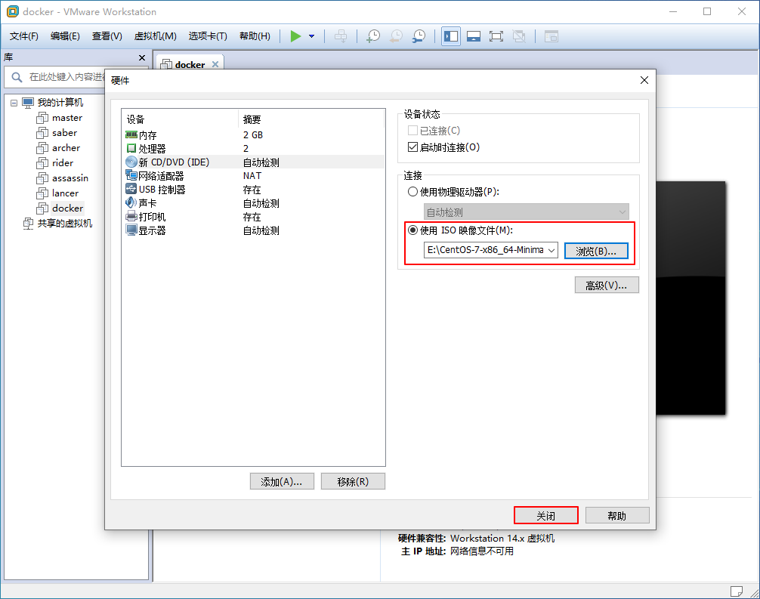
Task: Select the 使用物理驱动器 radio button
Action: pos(412,192)
